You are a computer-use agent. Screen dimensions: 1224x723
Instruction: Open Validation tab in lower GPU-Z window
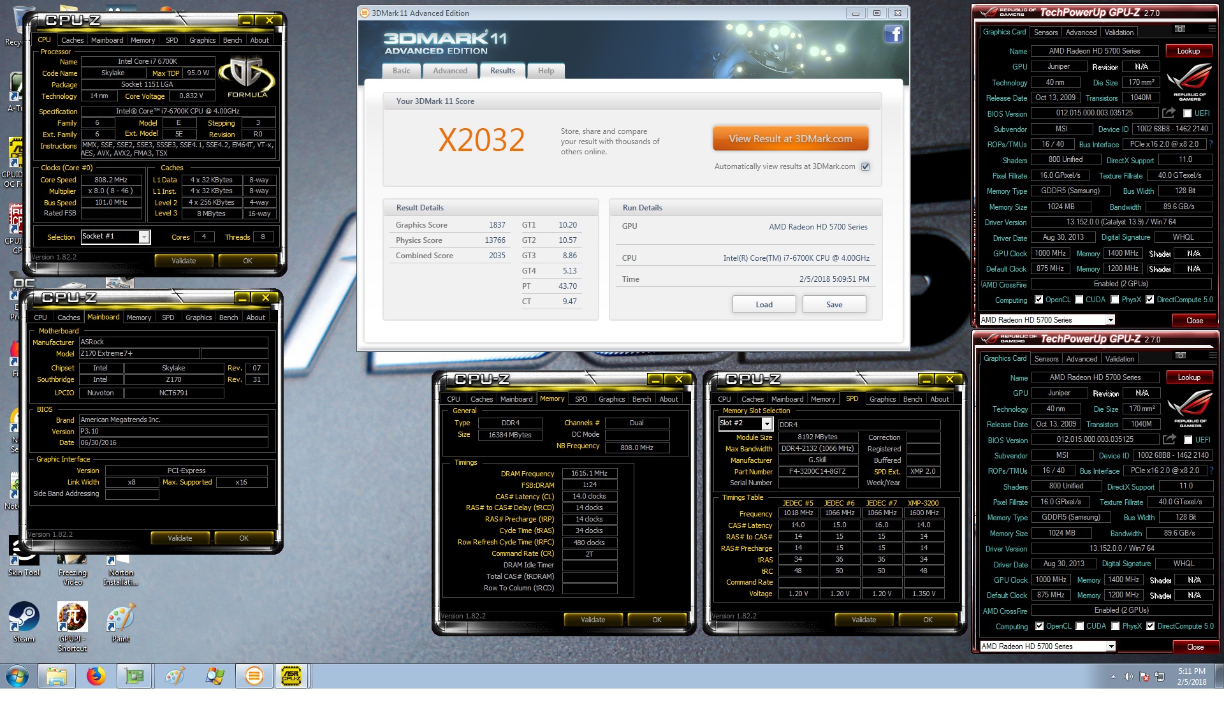click(x=1120, y=359)
